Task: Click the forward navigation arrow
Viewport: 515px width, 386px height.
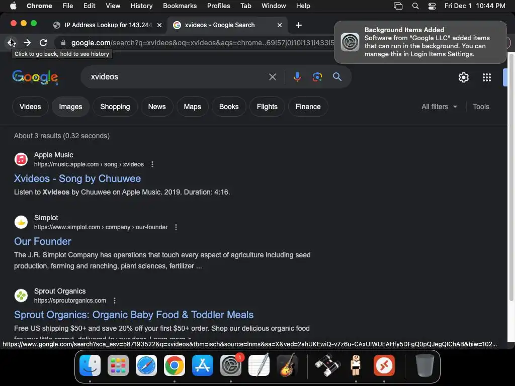Action: pyautogui.click(x=27, y=43)
